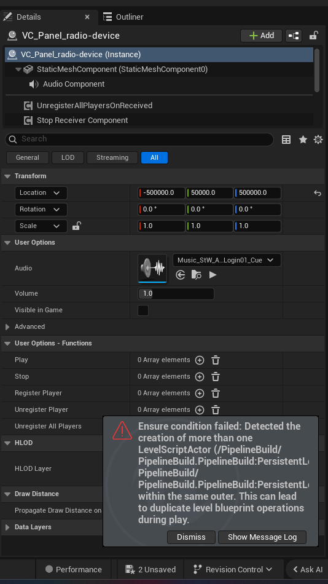This screenshot has height=584, width=328.
Task: Collapse the Transform section
Action: (7, 176)
